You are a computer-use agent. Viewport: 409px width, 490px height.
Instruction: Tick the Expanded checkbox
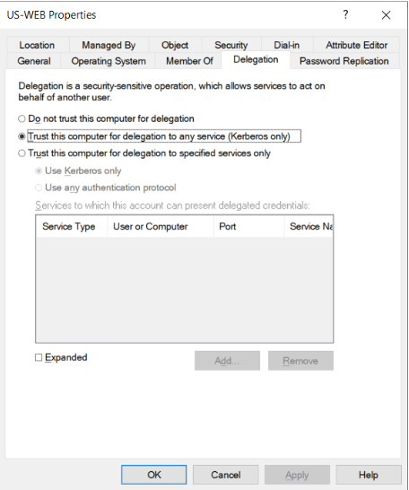pos(39,357)
